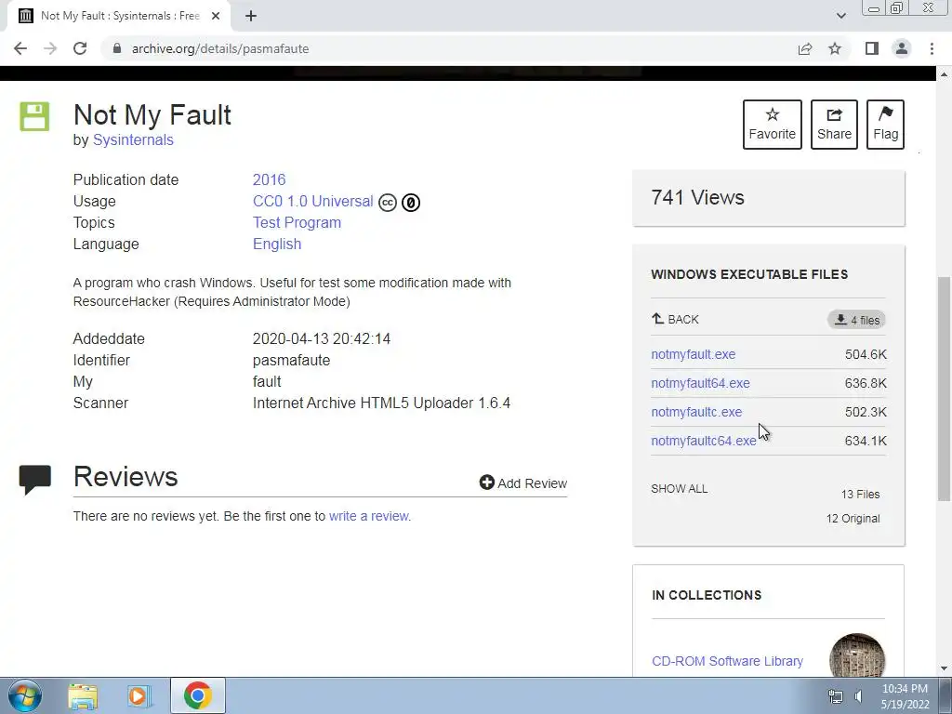Click the 741 Views text
This screenshot has width=952, height=714.
point(697,197)
